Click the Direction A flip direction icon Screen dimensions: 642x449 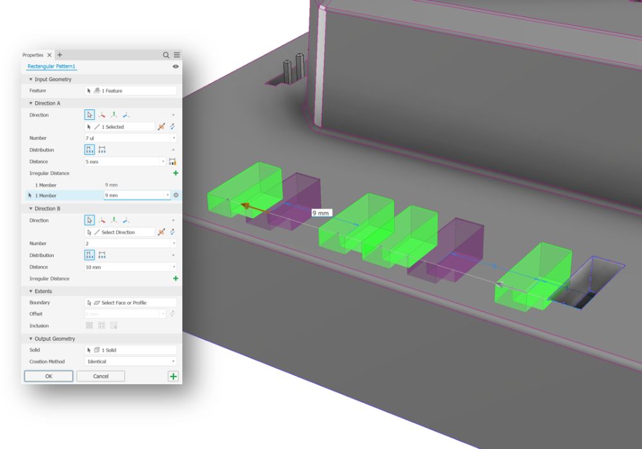tap(161, 127)
